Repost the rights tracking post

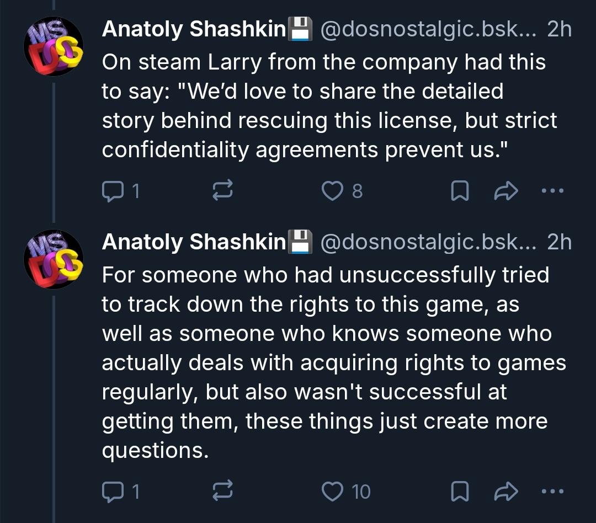(223, 492)
